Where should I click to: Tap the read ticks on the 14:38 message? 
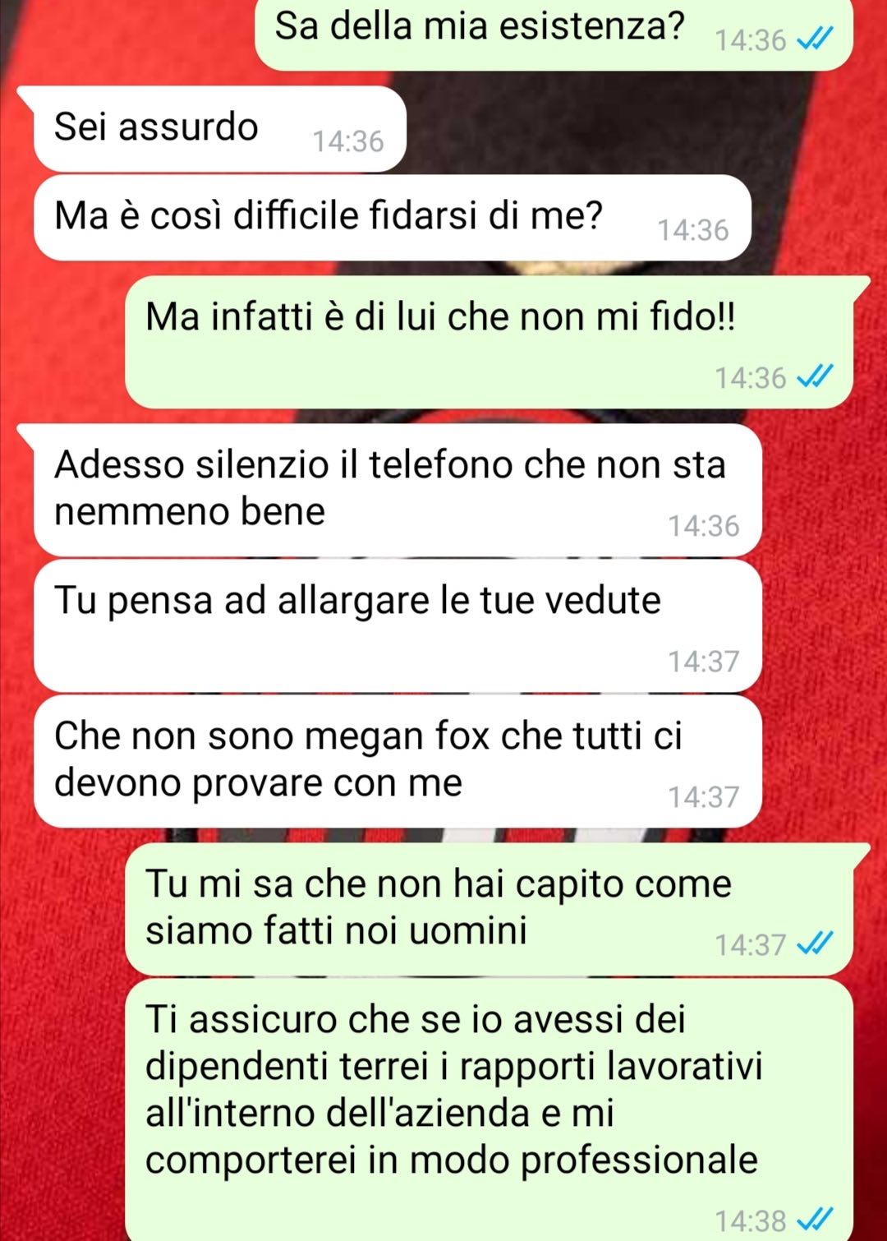coord(816,1220)
